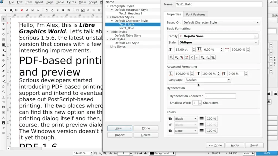Go to first page arrow in status bar
278x156 pixels.
[x=110, y=153]
